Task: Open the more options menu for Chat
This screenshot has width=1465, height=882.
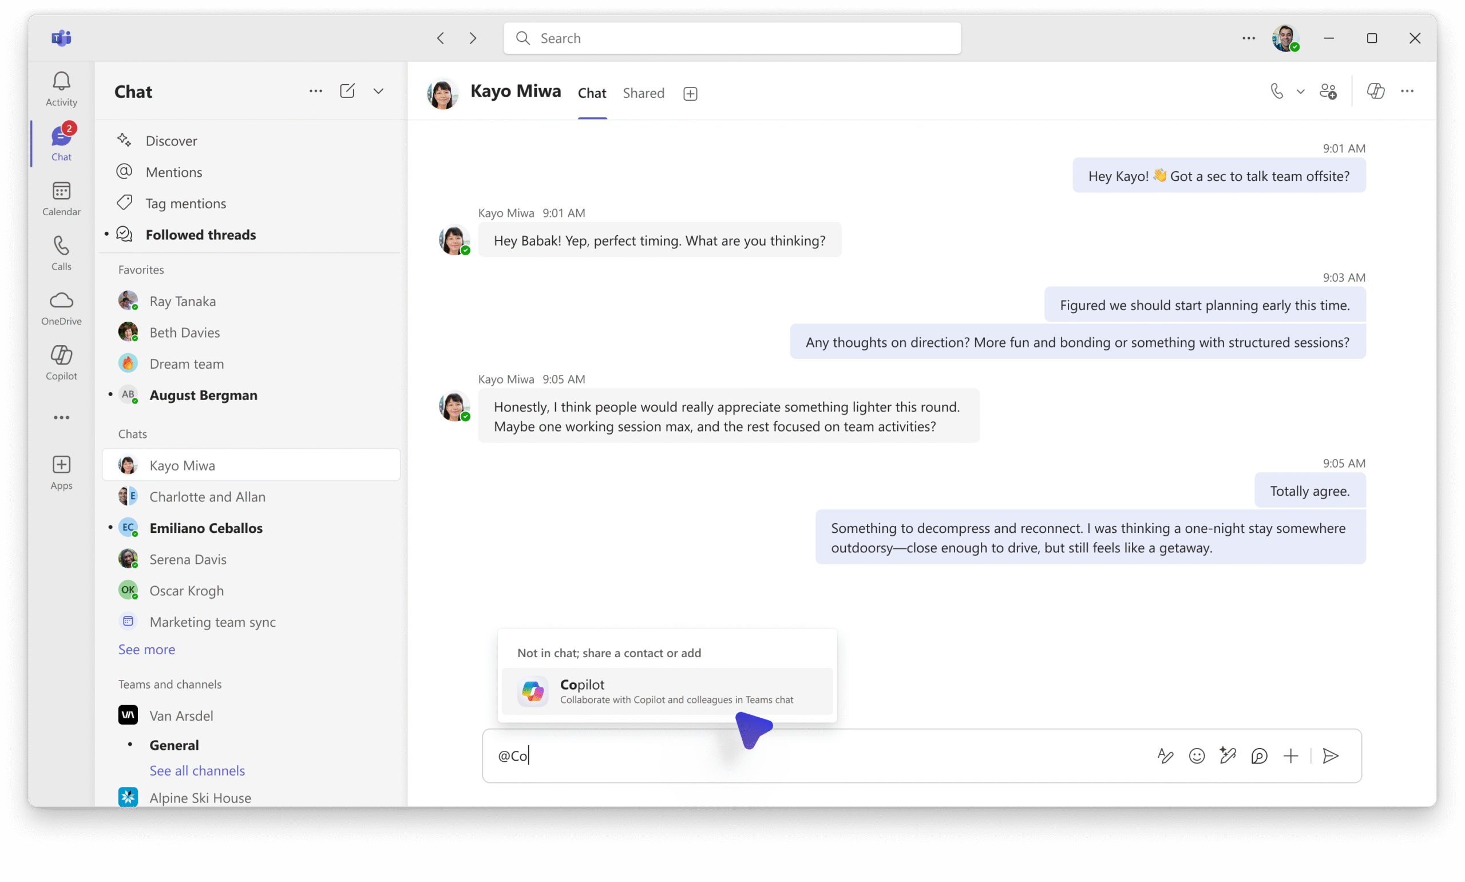Action: (315, 91)
